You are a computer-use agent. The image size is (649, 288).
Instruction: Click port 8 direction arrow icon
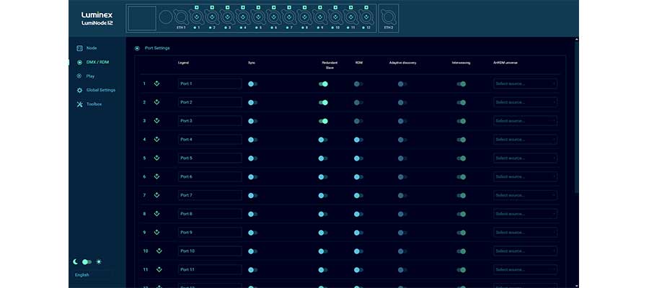[x=156, y=214]
